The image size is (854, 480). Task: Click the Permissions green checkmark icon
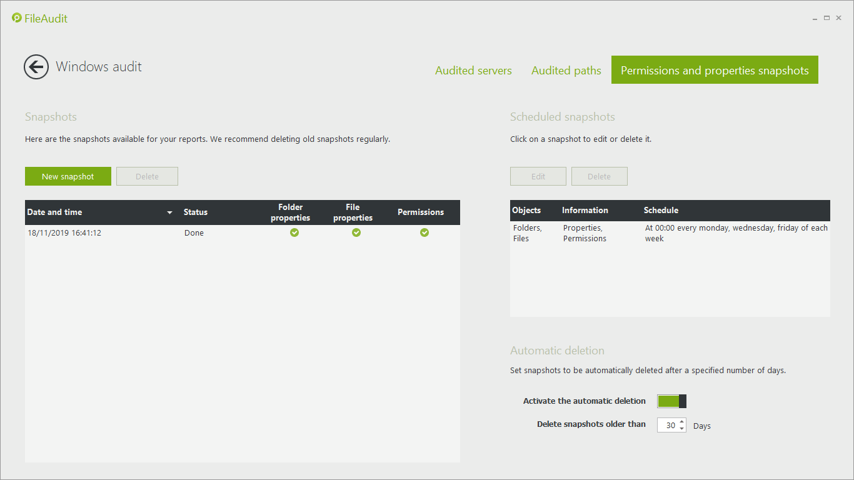click(x=424, y=232)
